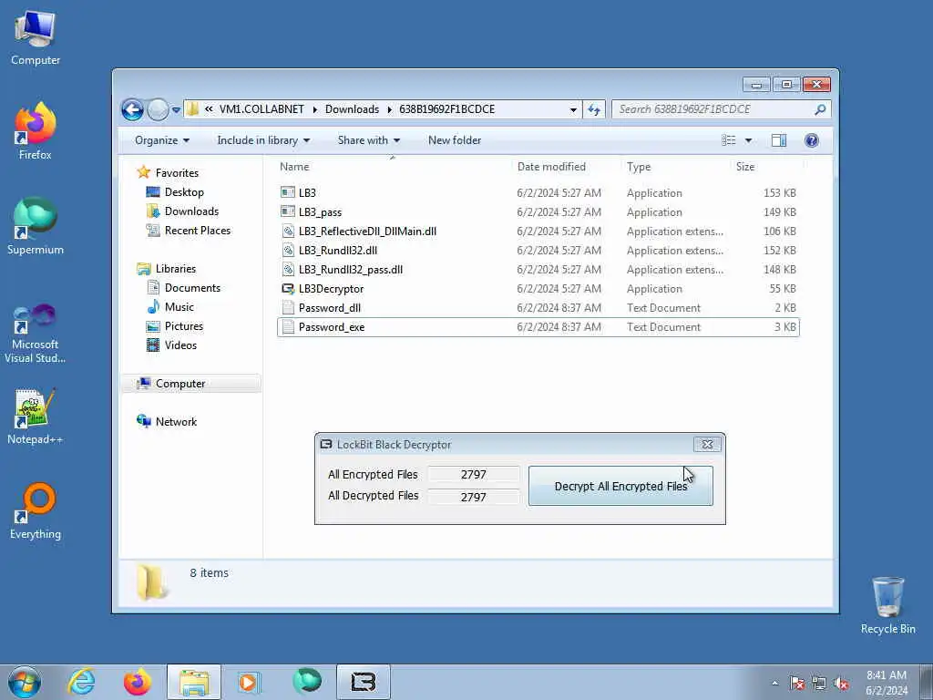
Task: Open Downloads under Favorites
Action: pyautogui.click(x=191, y=211)
